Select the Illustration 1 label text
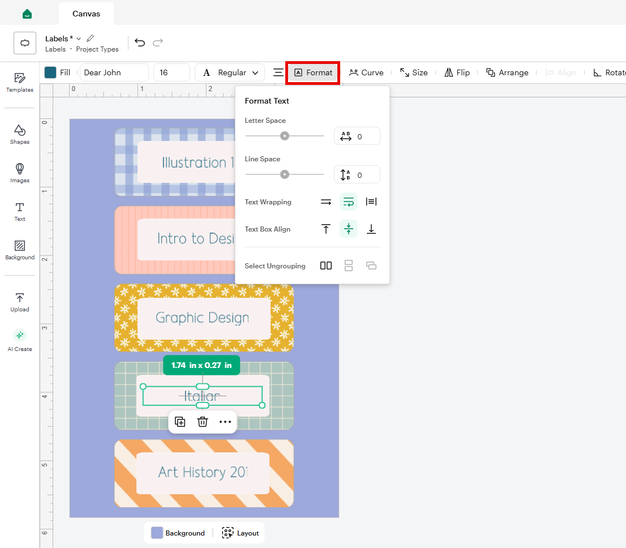 coord(198,162)
